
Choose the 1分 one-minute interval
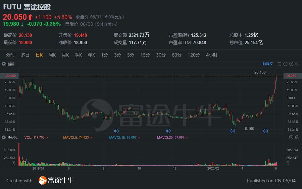[104, 55]
